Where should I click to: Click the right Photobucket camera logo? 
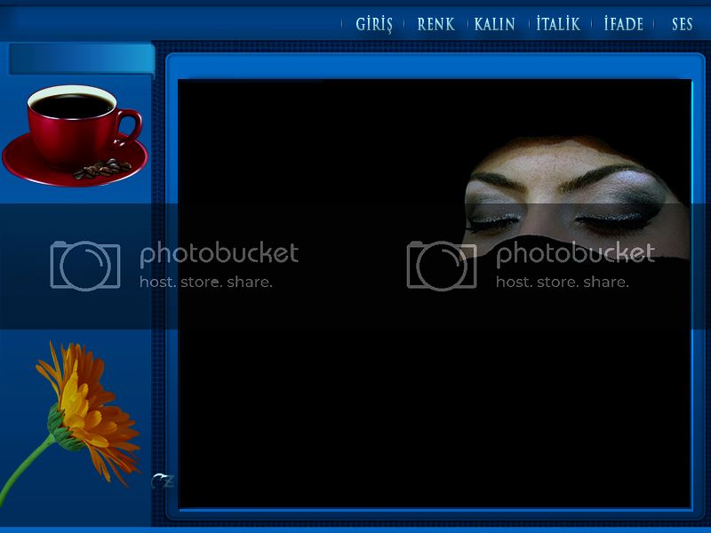point(441,265)
